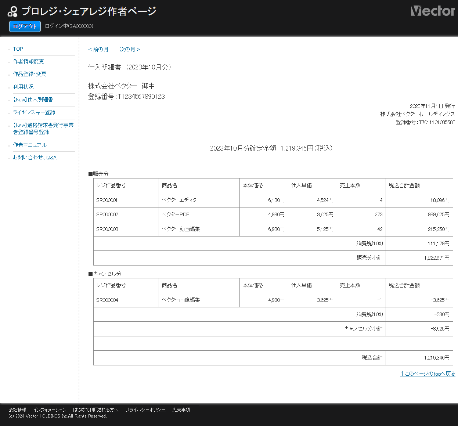Open インフォメーション footer link
Image resolution: width=458 pixels, height=426 pixels.
click(x=50, y=409)
